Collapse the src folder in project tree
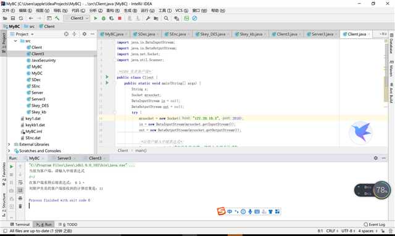Screen dimensions: 395x236 15,41
